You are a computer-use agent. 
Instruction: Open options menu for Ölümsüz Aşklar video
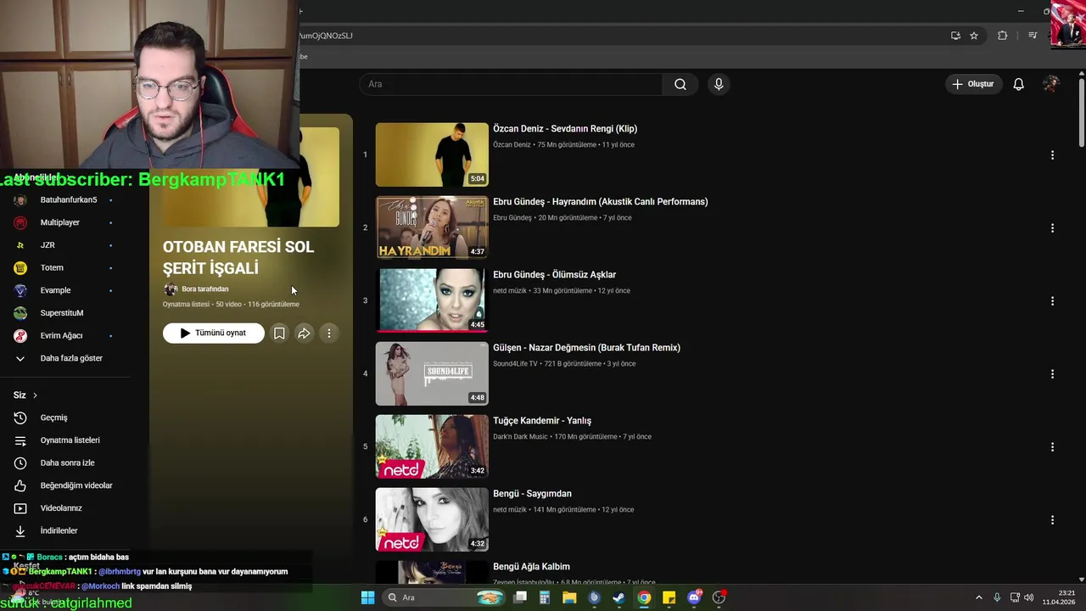[1052, 301]
